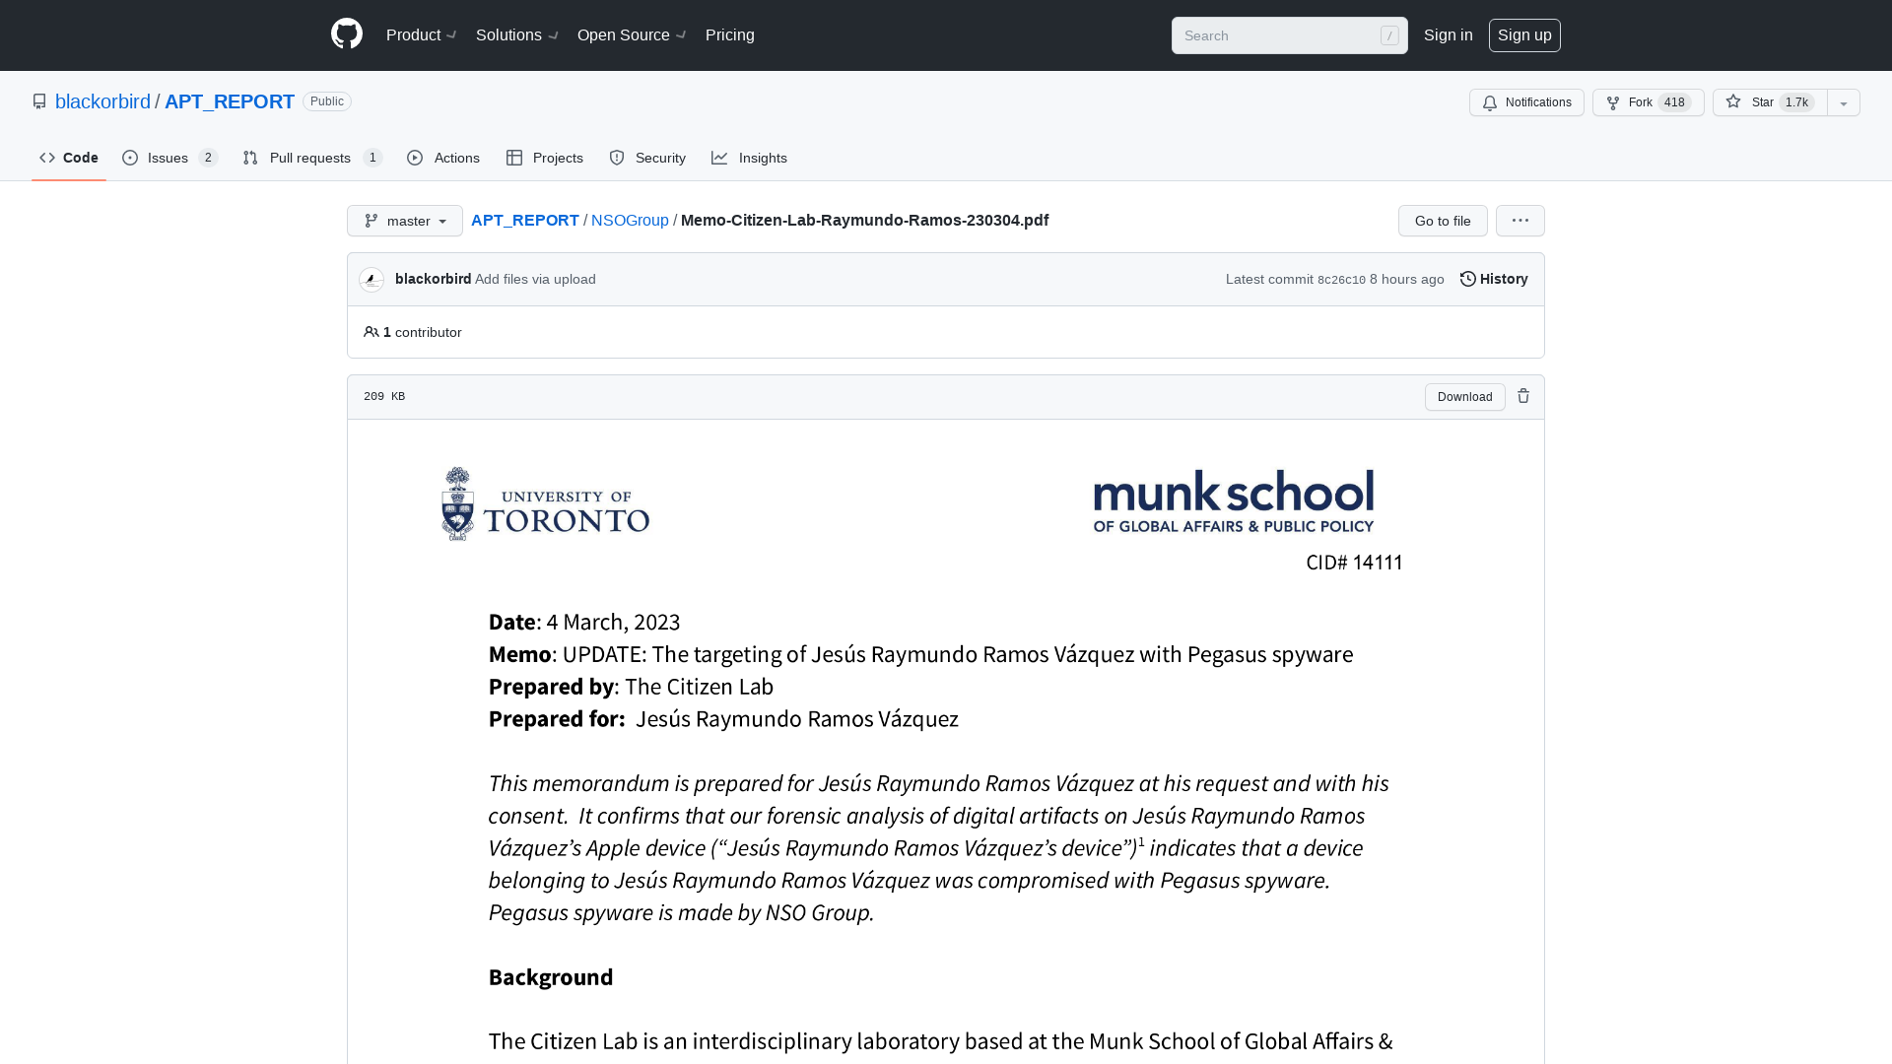Viewport: 1892px width, 1064px height.
Task: Expand the star lists dropdown arrow
Action: pos(1844,102)
